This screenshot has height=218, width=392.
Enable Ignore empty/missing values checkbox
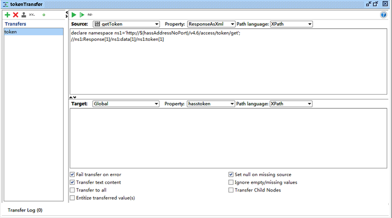click(231, 182)
